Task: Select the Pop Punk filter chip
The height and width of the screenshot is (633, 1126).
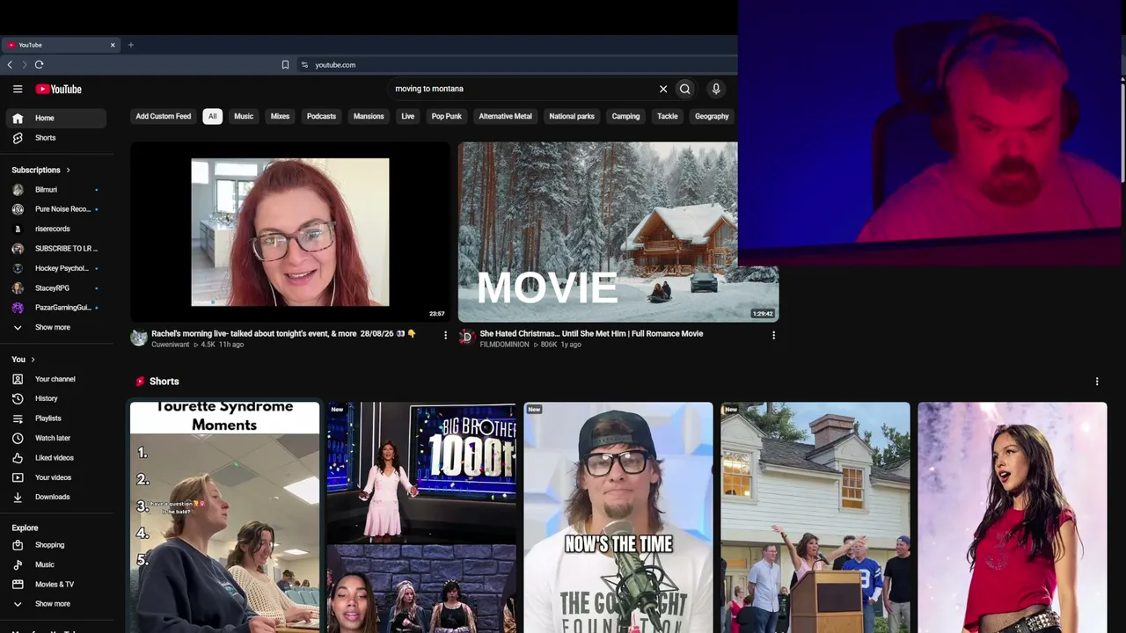Action: (x=447, y=116)
